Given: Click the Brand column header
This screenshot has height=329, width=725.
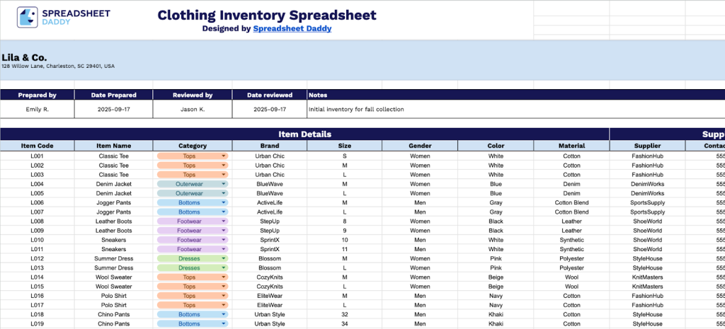Looking at the screenshot, I should tap(270, 146).
